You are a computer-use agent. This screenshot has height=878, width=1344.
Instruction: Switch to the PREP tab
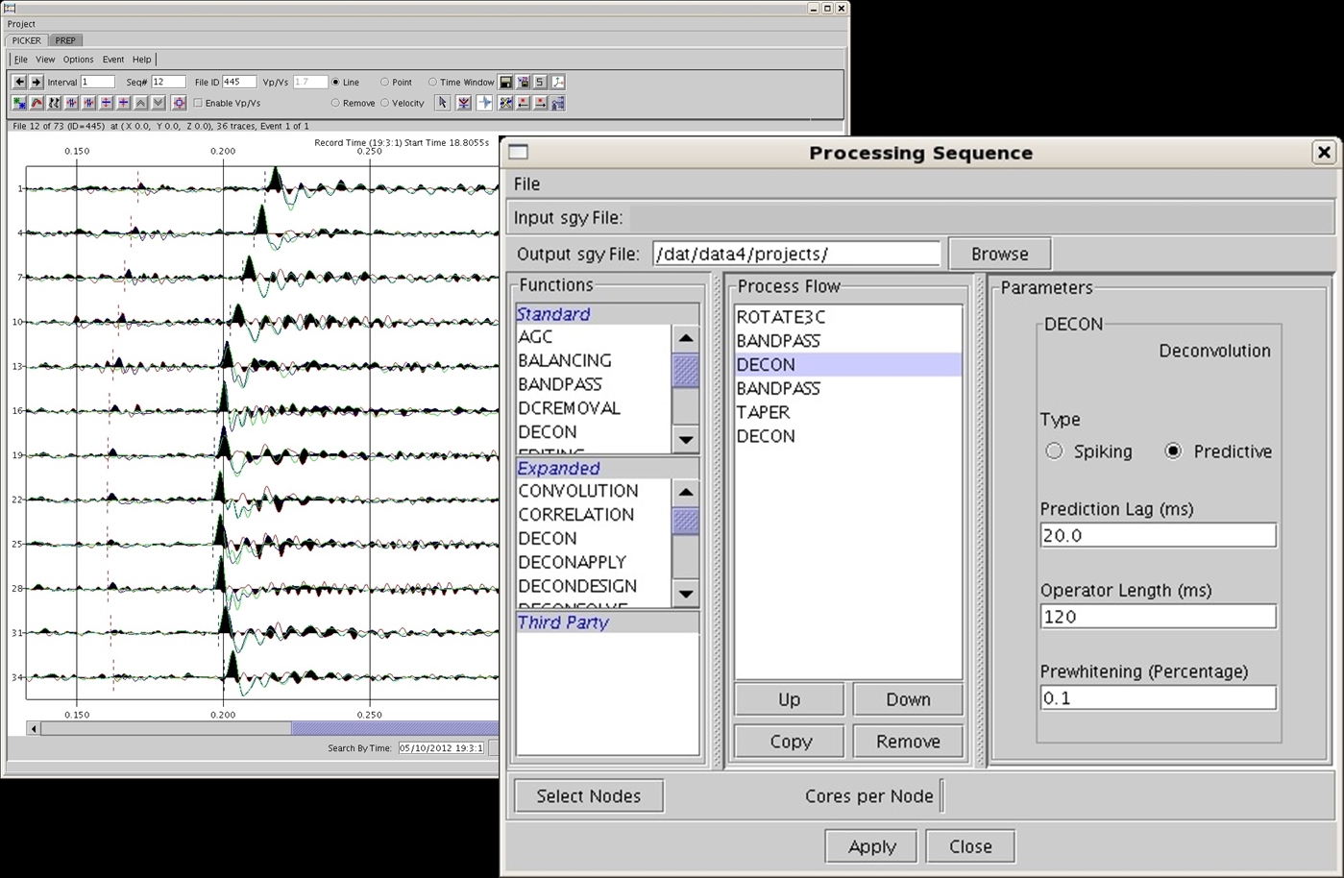(65, 40)
